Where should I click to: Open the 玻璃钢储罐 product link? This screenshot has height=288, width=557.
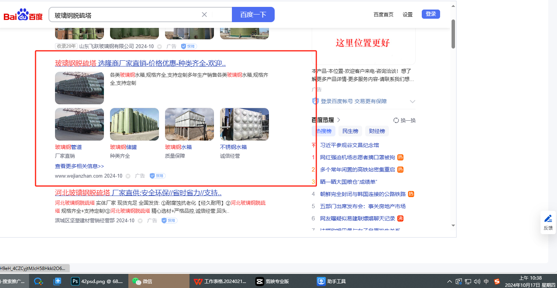tap(123, 147)
